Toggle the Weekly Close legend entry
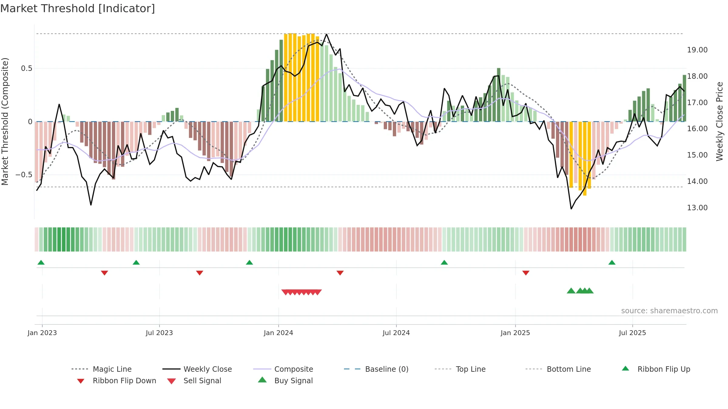Viewport: 728px width, 409px height. click(197, 369)
